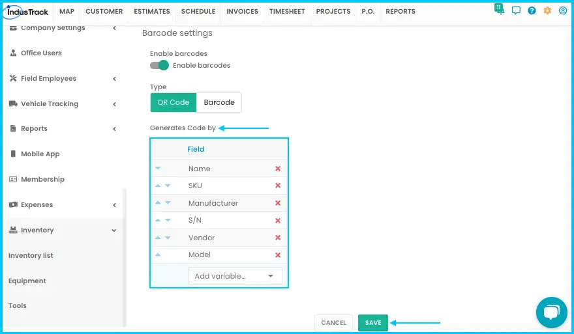Open Mobile App settings
The width and height of the screenshot is (574, 334).
40,154
